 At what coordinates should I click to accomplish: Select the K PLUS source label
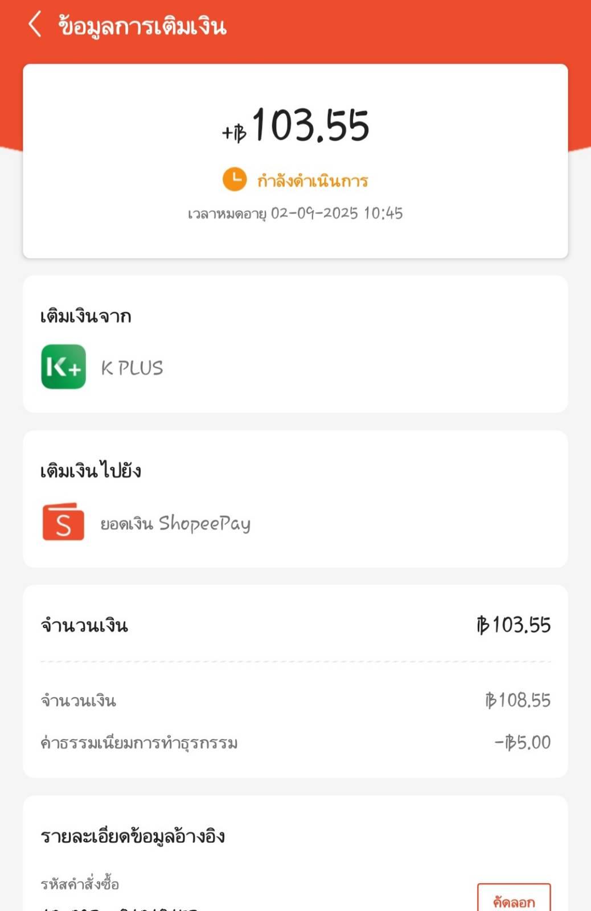tap(132, 368)
